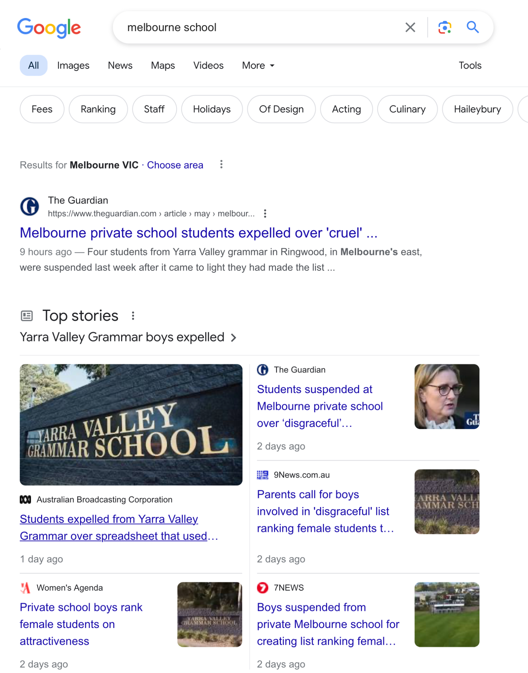
Task: Click 9News Yarra Valley sign thumbnail
Action: coord(447,502)
